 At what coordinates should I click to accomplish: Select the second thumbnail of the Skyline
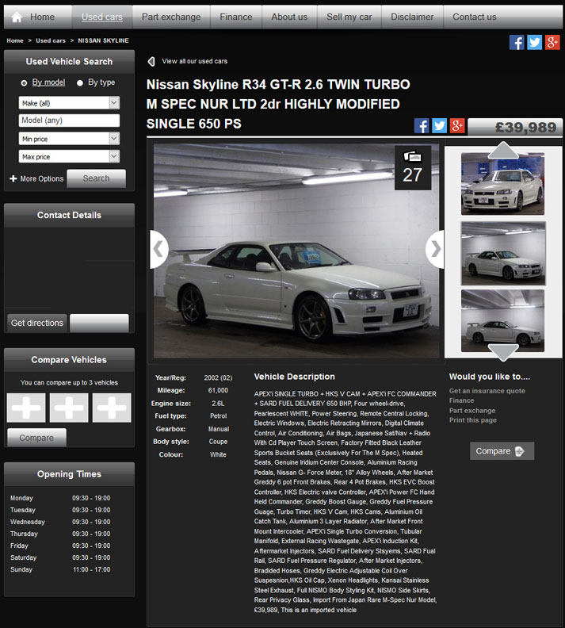pos(503,254)
